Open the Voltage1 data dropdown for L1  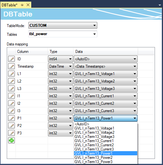(106, 74)
